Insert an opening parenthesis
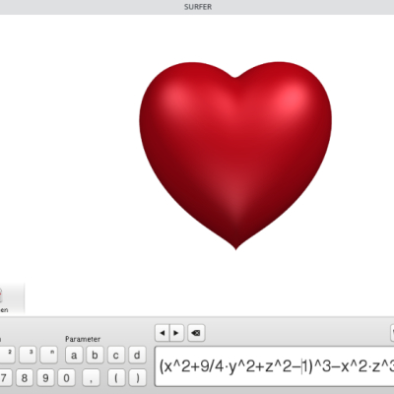This screenshot has height=394, width=394. tap(116, 378)
